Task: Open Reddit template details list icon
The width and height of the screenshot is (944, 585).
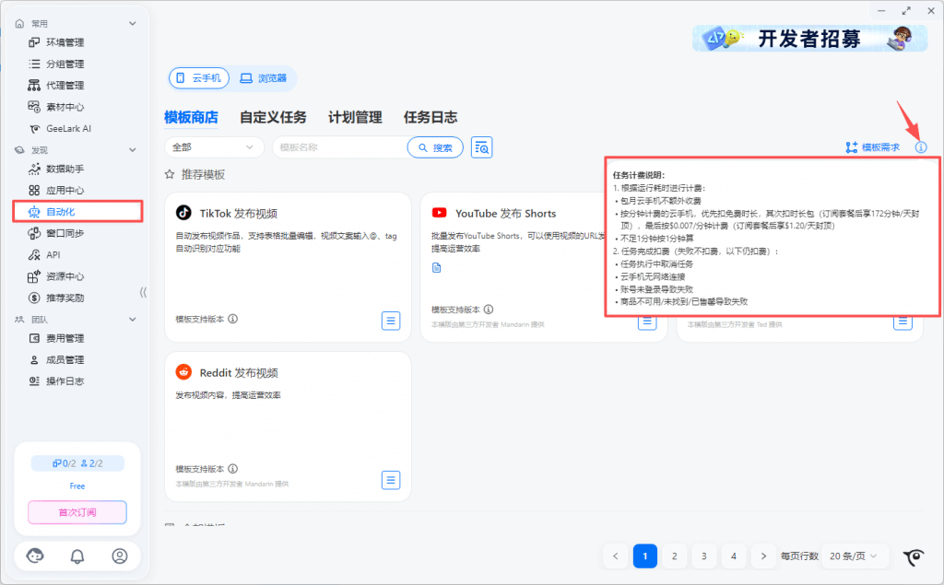Action: pos(391,480)
